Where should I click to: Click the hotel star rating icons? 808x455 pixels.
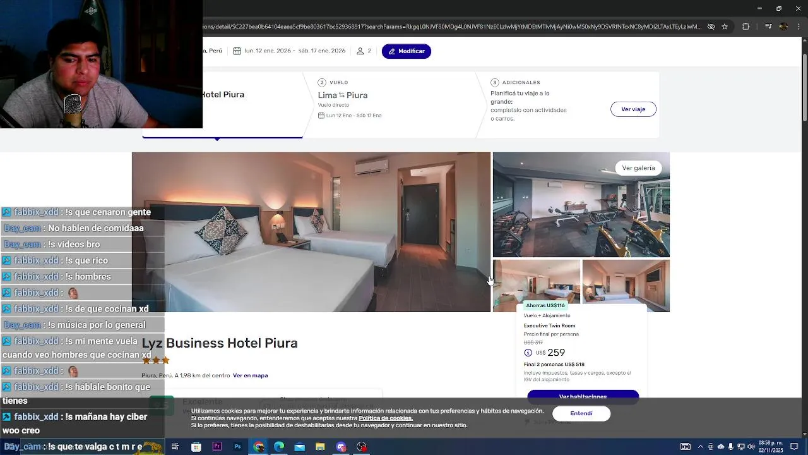click(x=156, y=361)
